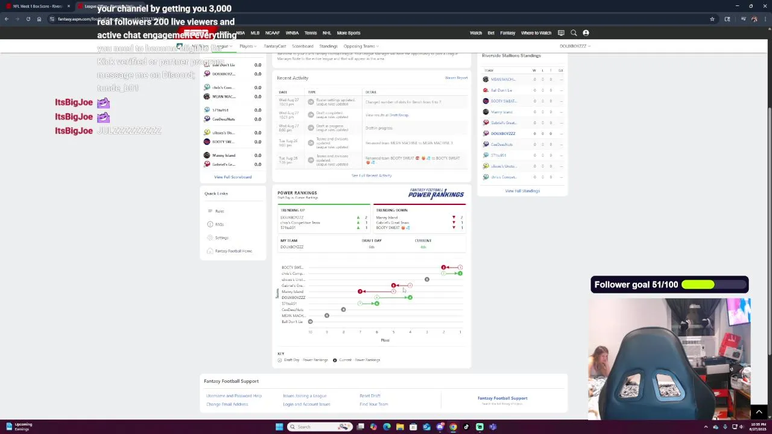Open the FantasyCast tab
This screenshot has width=772, height=434.
(274, 46)
